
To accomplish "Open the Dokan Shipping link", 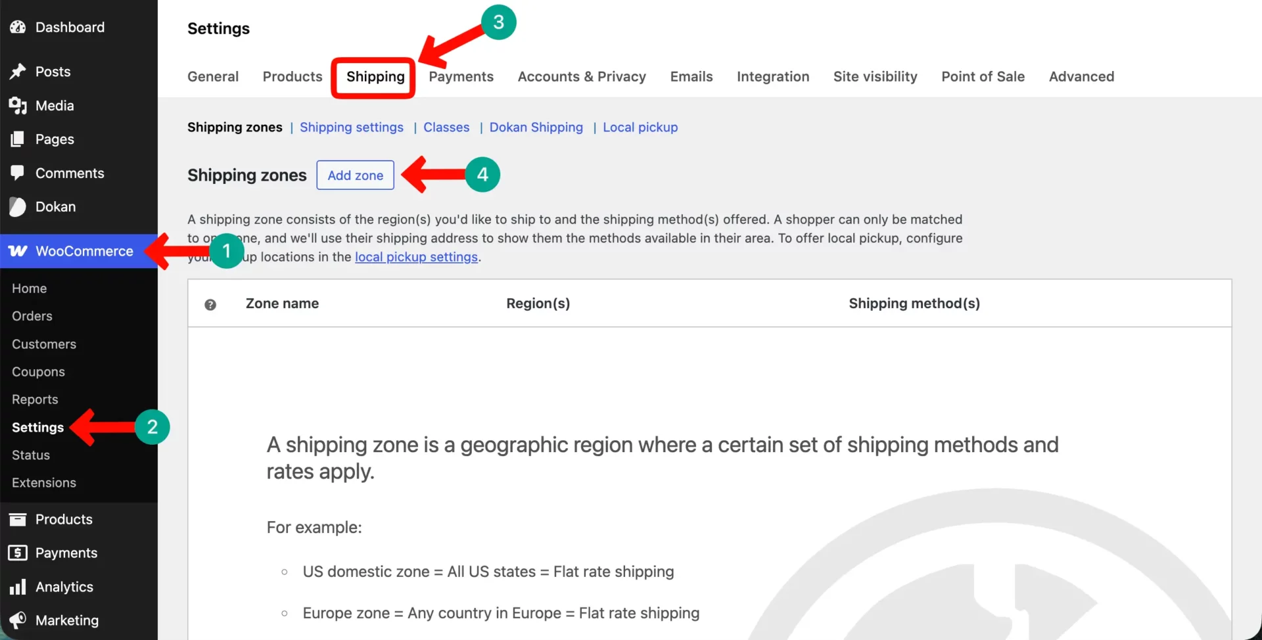I will (x=536, y=127).
